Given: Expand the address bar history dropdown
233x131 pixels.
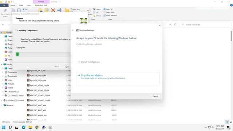Looking at the screenshot, I should tap(170, 24).
